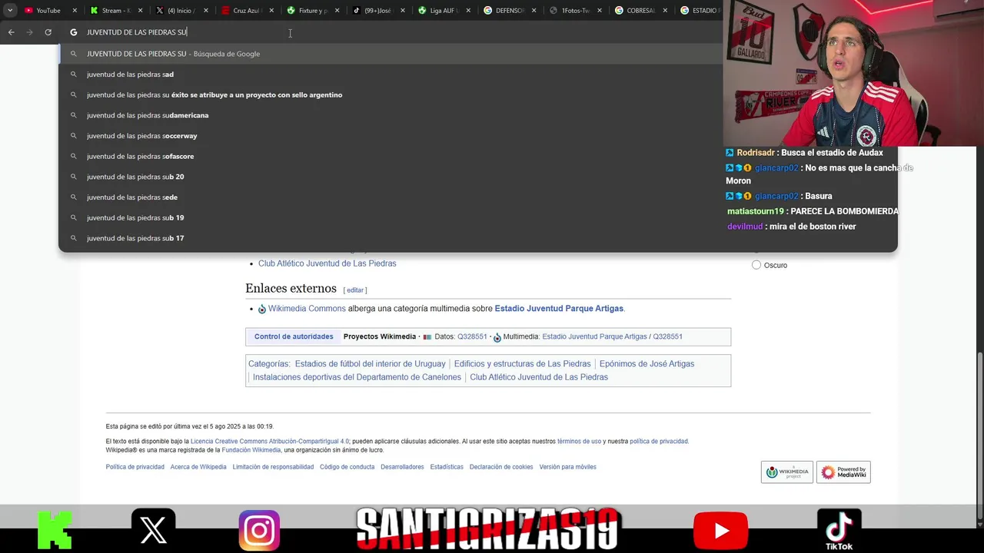Switch to the 1Fotos-Tw tab

point(576,11)
